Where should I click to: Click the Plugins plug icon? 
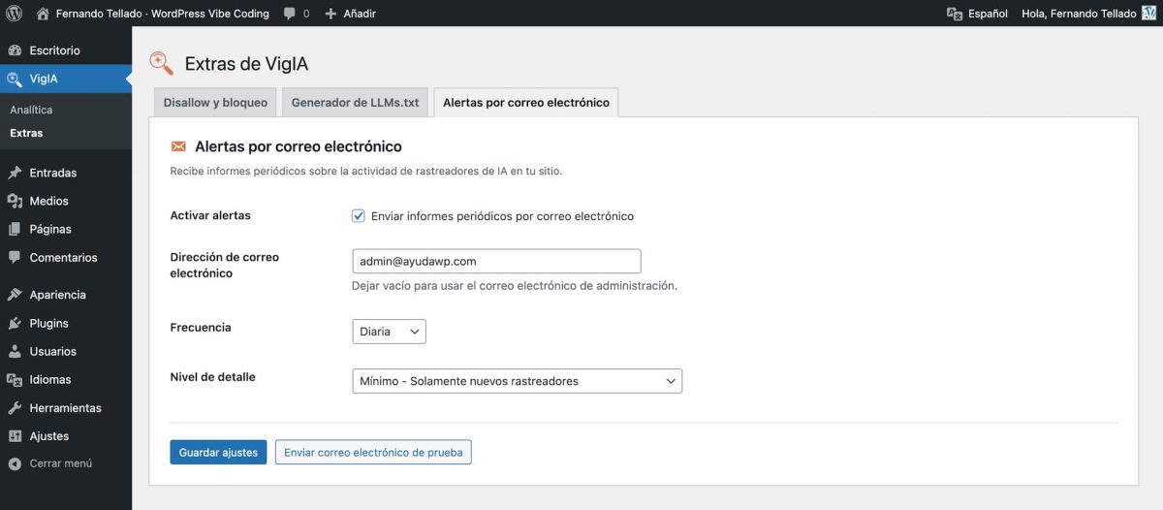[x=14, y=323]
